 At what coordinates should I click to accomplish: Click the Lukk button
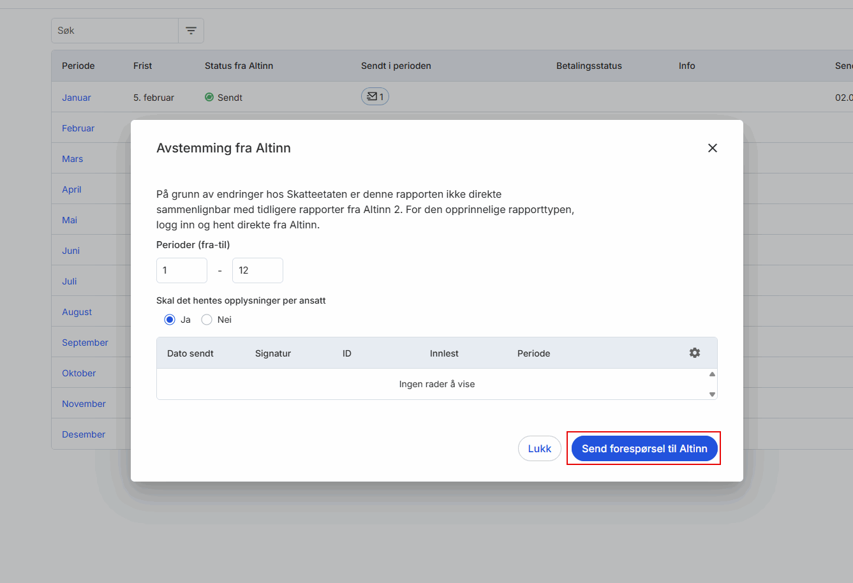(x=540, y=448)
